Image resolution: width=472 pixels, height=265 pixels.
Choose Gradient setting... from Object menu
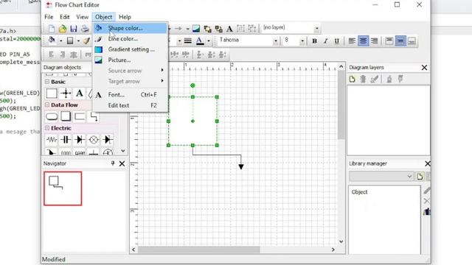coord(131,49)
